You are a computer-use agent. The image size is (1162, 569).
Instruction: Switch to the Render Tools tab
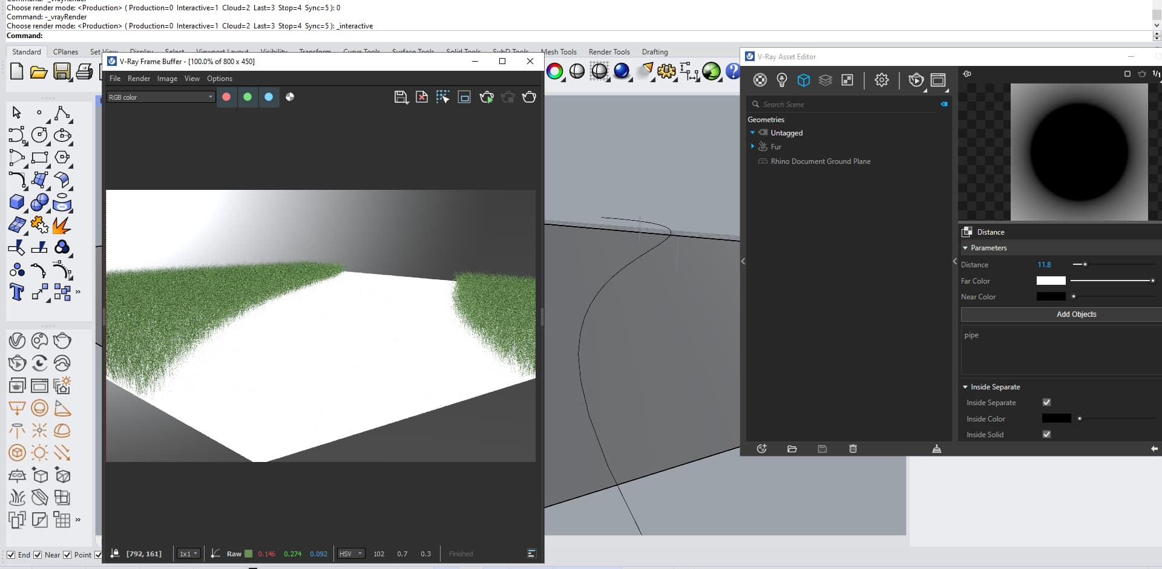609,52
